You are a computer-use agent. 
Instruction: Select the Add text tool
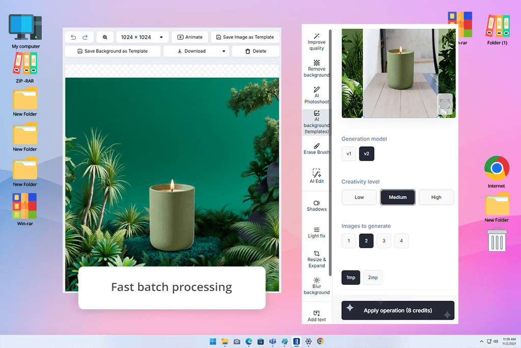tap(316, 316)
